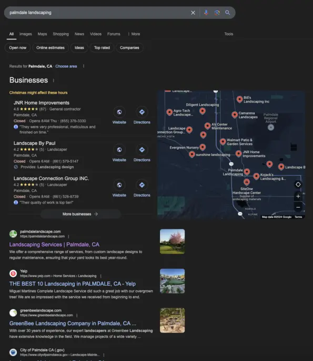Open Website icon for JNR Home Improvements
313x361 pixels.
point(119,112)
